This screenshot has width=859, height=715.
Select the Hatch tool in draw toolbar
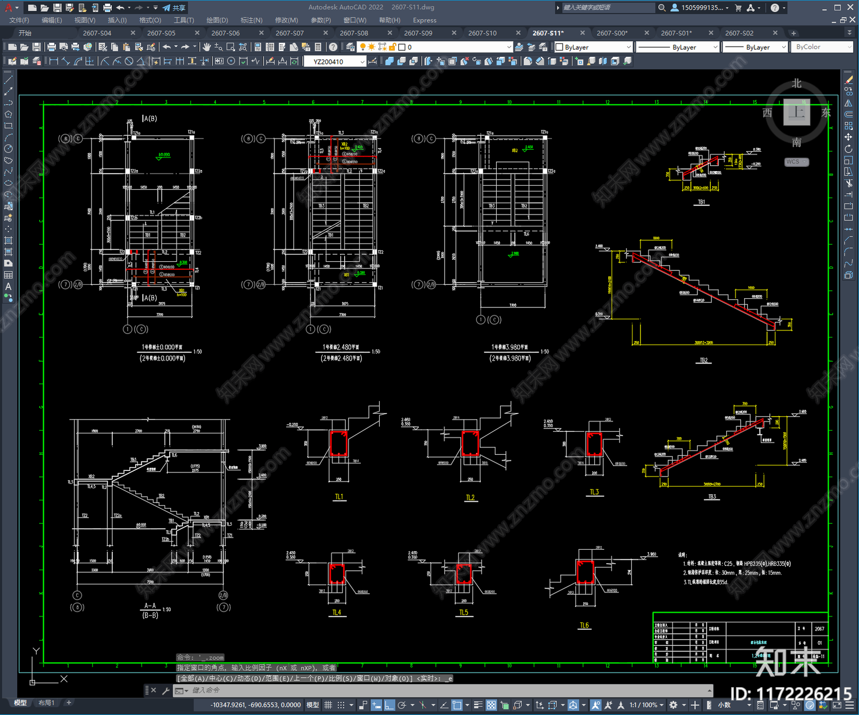[x=8, y=240]
